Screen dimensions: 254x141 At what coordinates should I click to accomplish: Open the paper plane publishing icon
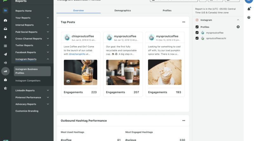pyautogui.click(x=5, y=54)
